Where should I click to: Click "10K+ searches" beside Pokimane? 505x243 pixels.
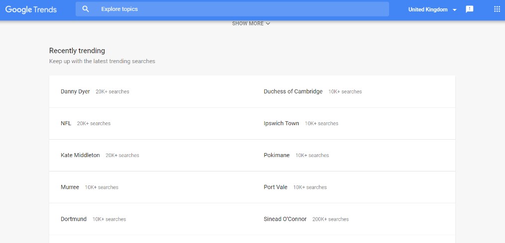click(312, 156)
